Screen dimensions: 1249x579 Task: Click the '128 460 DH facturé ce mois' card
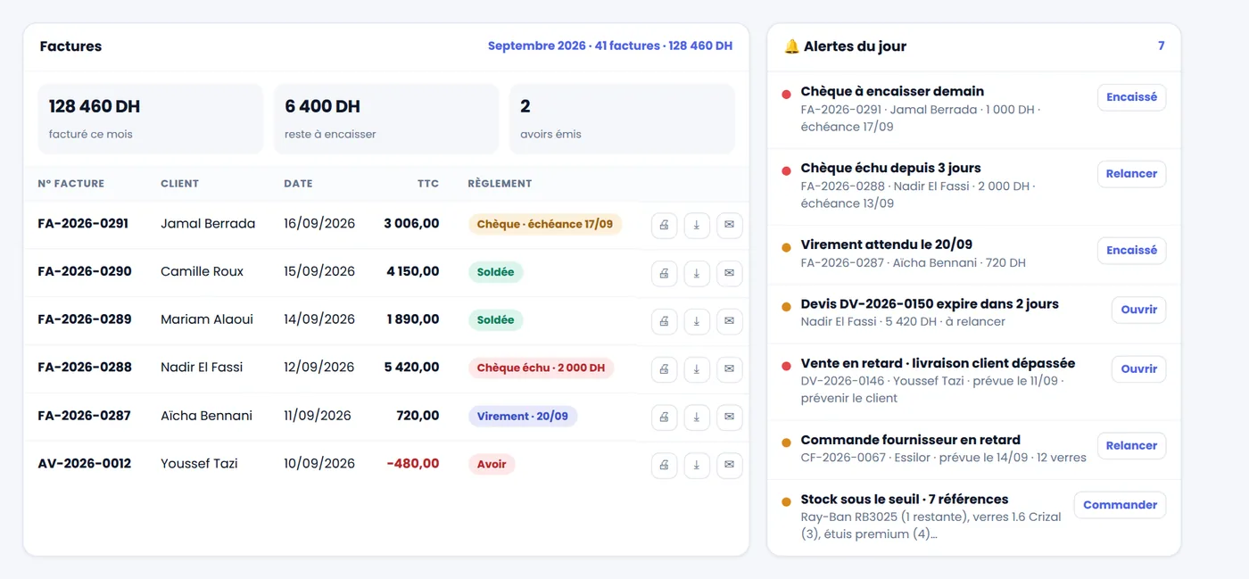(150, 119)
